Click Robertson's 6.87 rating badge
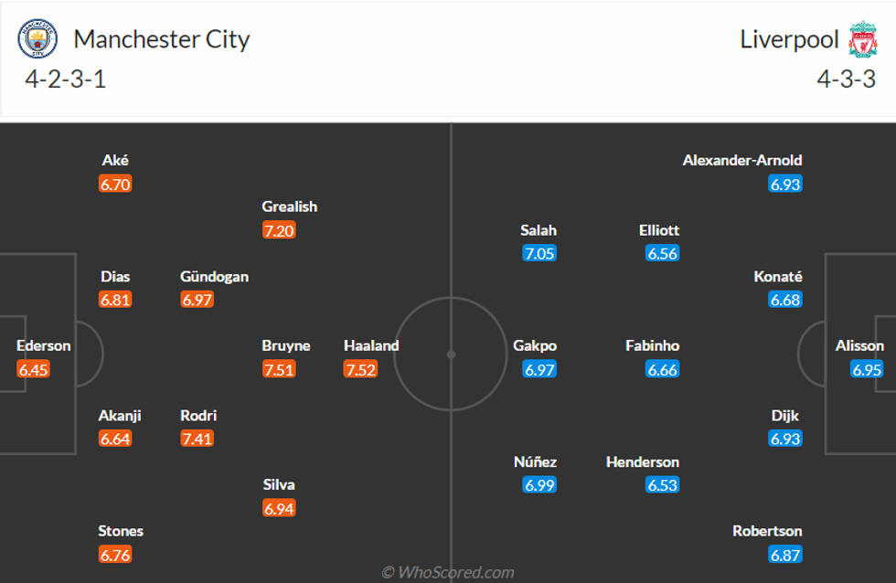This screenshot has width=896, height=583. 785,555
